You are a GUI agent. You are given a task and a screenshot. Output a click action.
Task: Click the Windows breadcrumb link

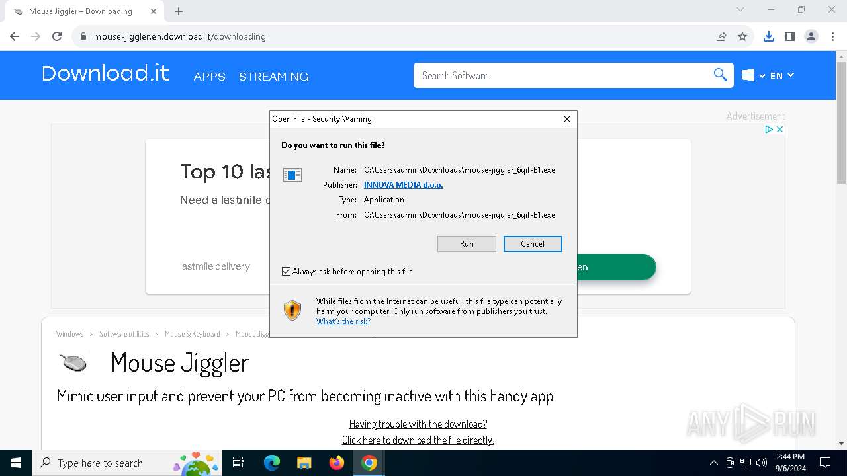click(70, 334)
